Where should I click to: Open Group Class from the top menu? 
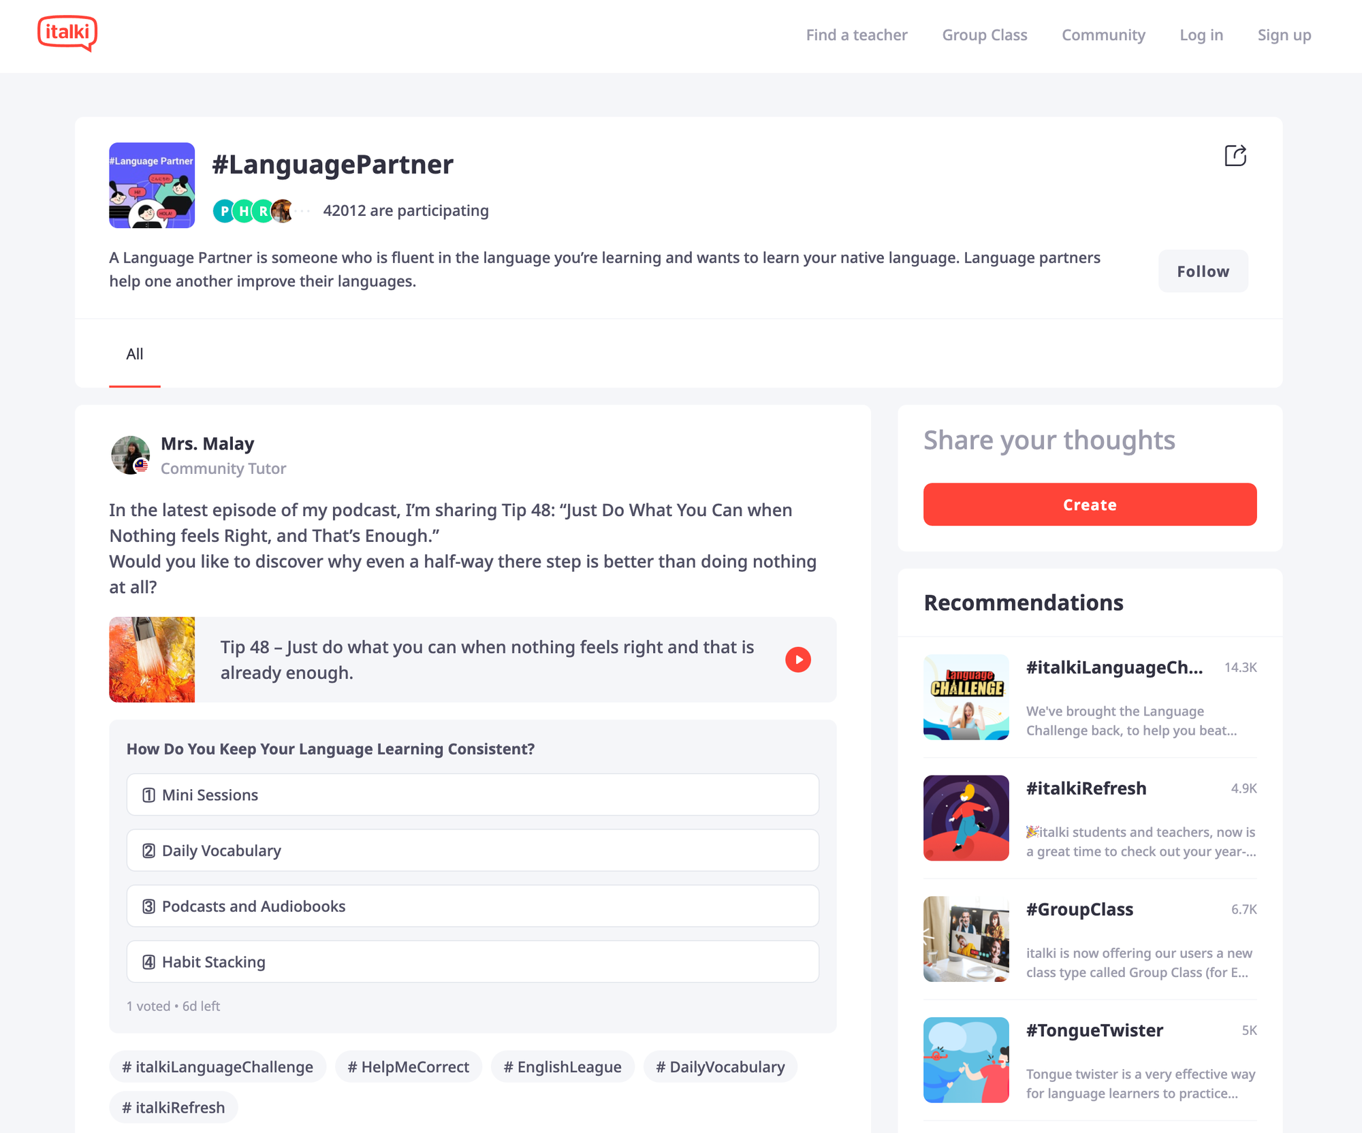pyautogui.click(x=984, y=35)
